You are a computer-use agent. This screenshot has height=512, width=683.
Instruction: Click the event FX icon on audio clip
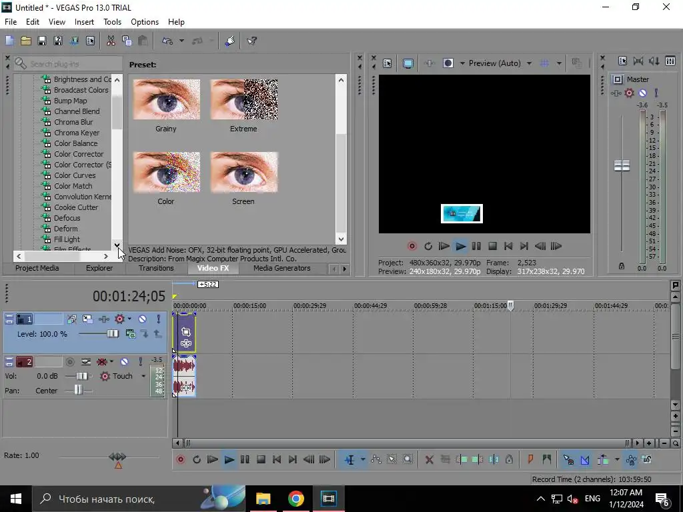point(187,387)
